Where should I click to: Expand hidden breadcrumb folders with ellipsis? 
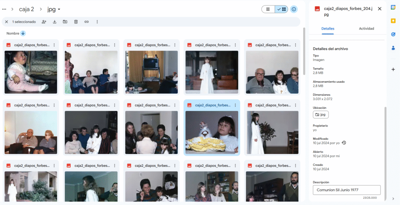tap(4, 9)
